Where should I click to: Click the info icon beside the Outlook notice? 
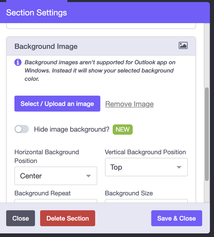[x=18, y=62]
